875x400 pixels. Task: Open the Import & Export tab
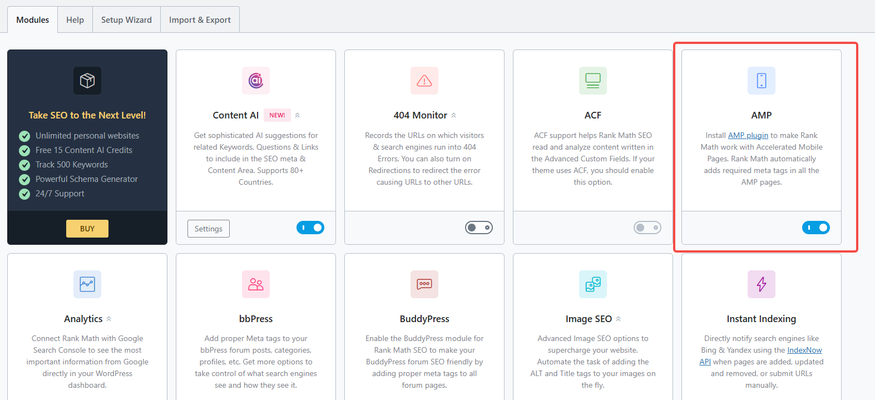(x=200, y=20)
